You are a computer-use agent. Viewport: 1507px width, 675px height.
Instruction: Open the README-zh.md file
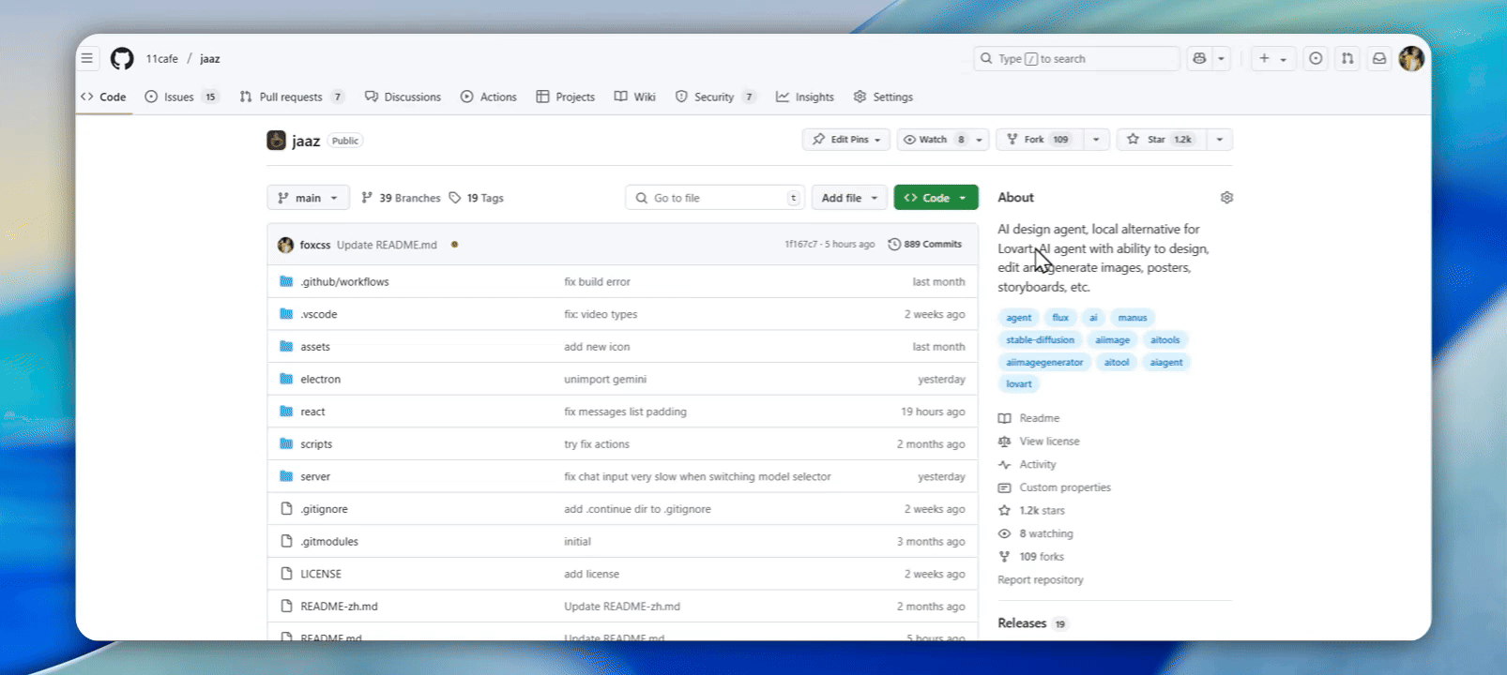pyautogui.click(x=339, y=607)
